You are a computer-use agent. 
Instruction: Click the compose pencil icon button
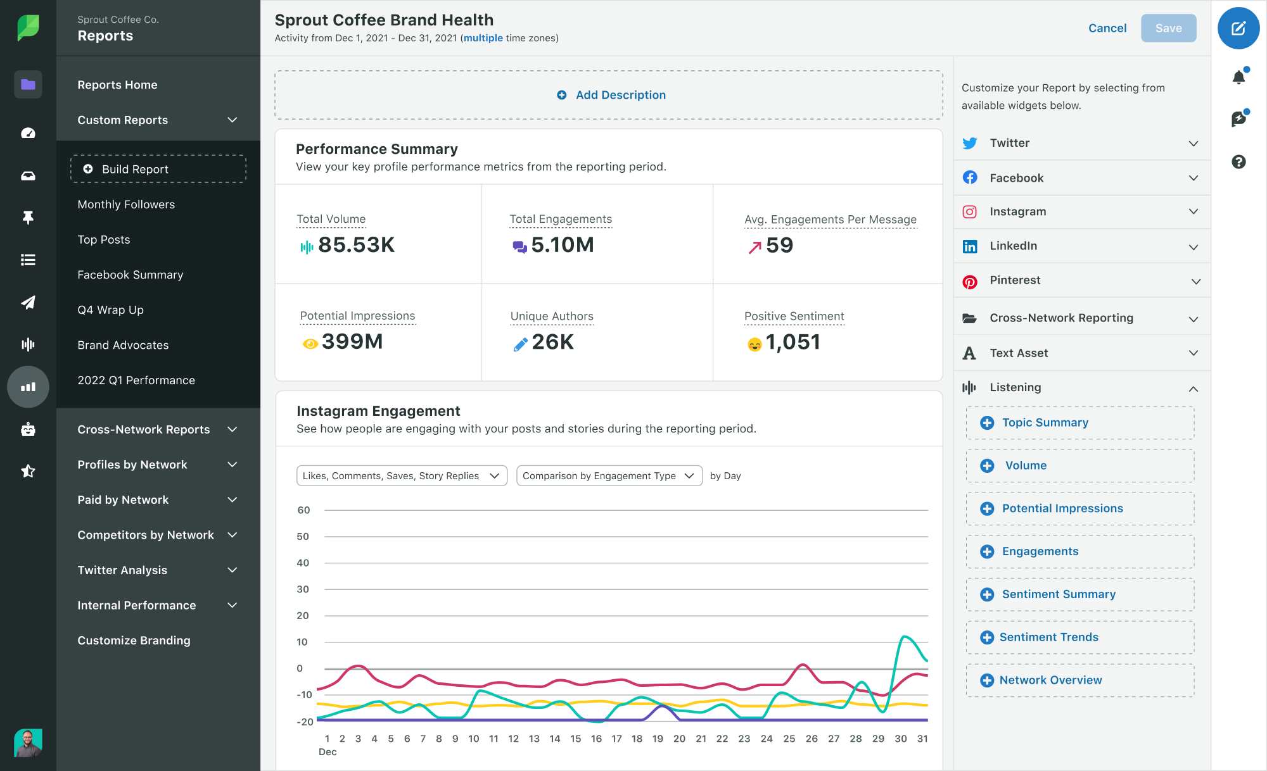[1238, 28]
